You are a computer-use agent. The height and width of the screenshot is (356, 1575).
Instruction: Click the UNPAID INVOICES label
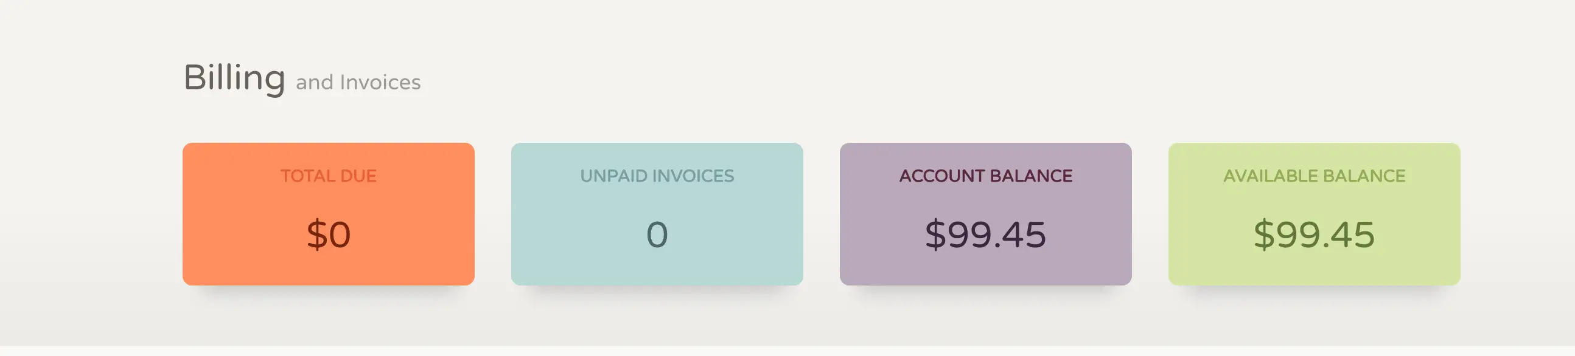657,176
